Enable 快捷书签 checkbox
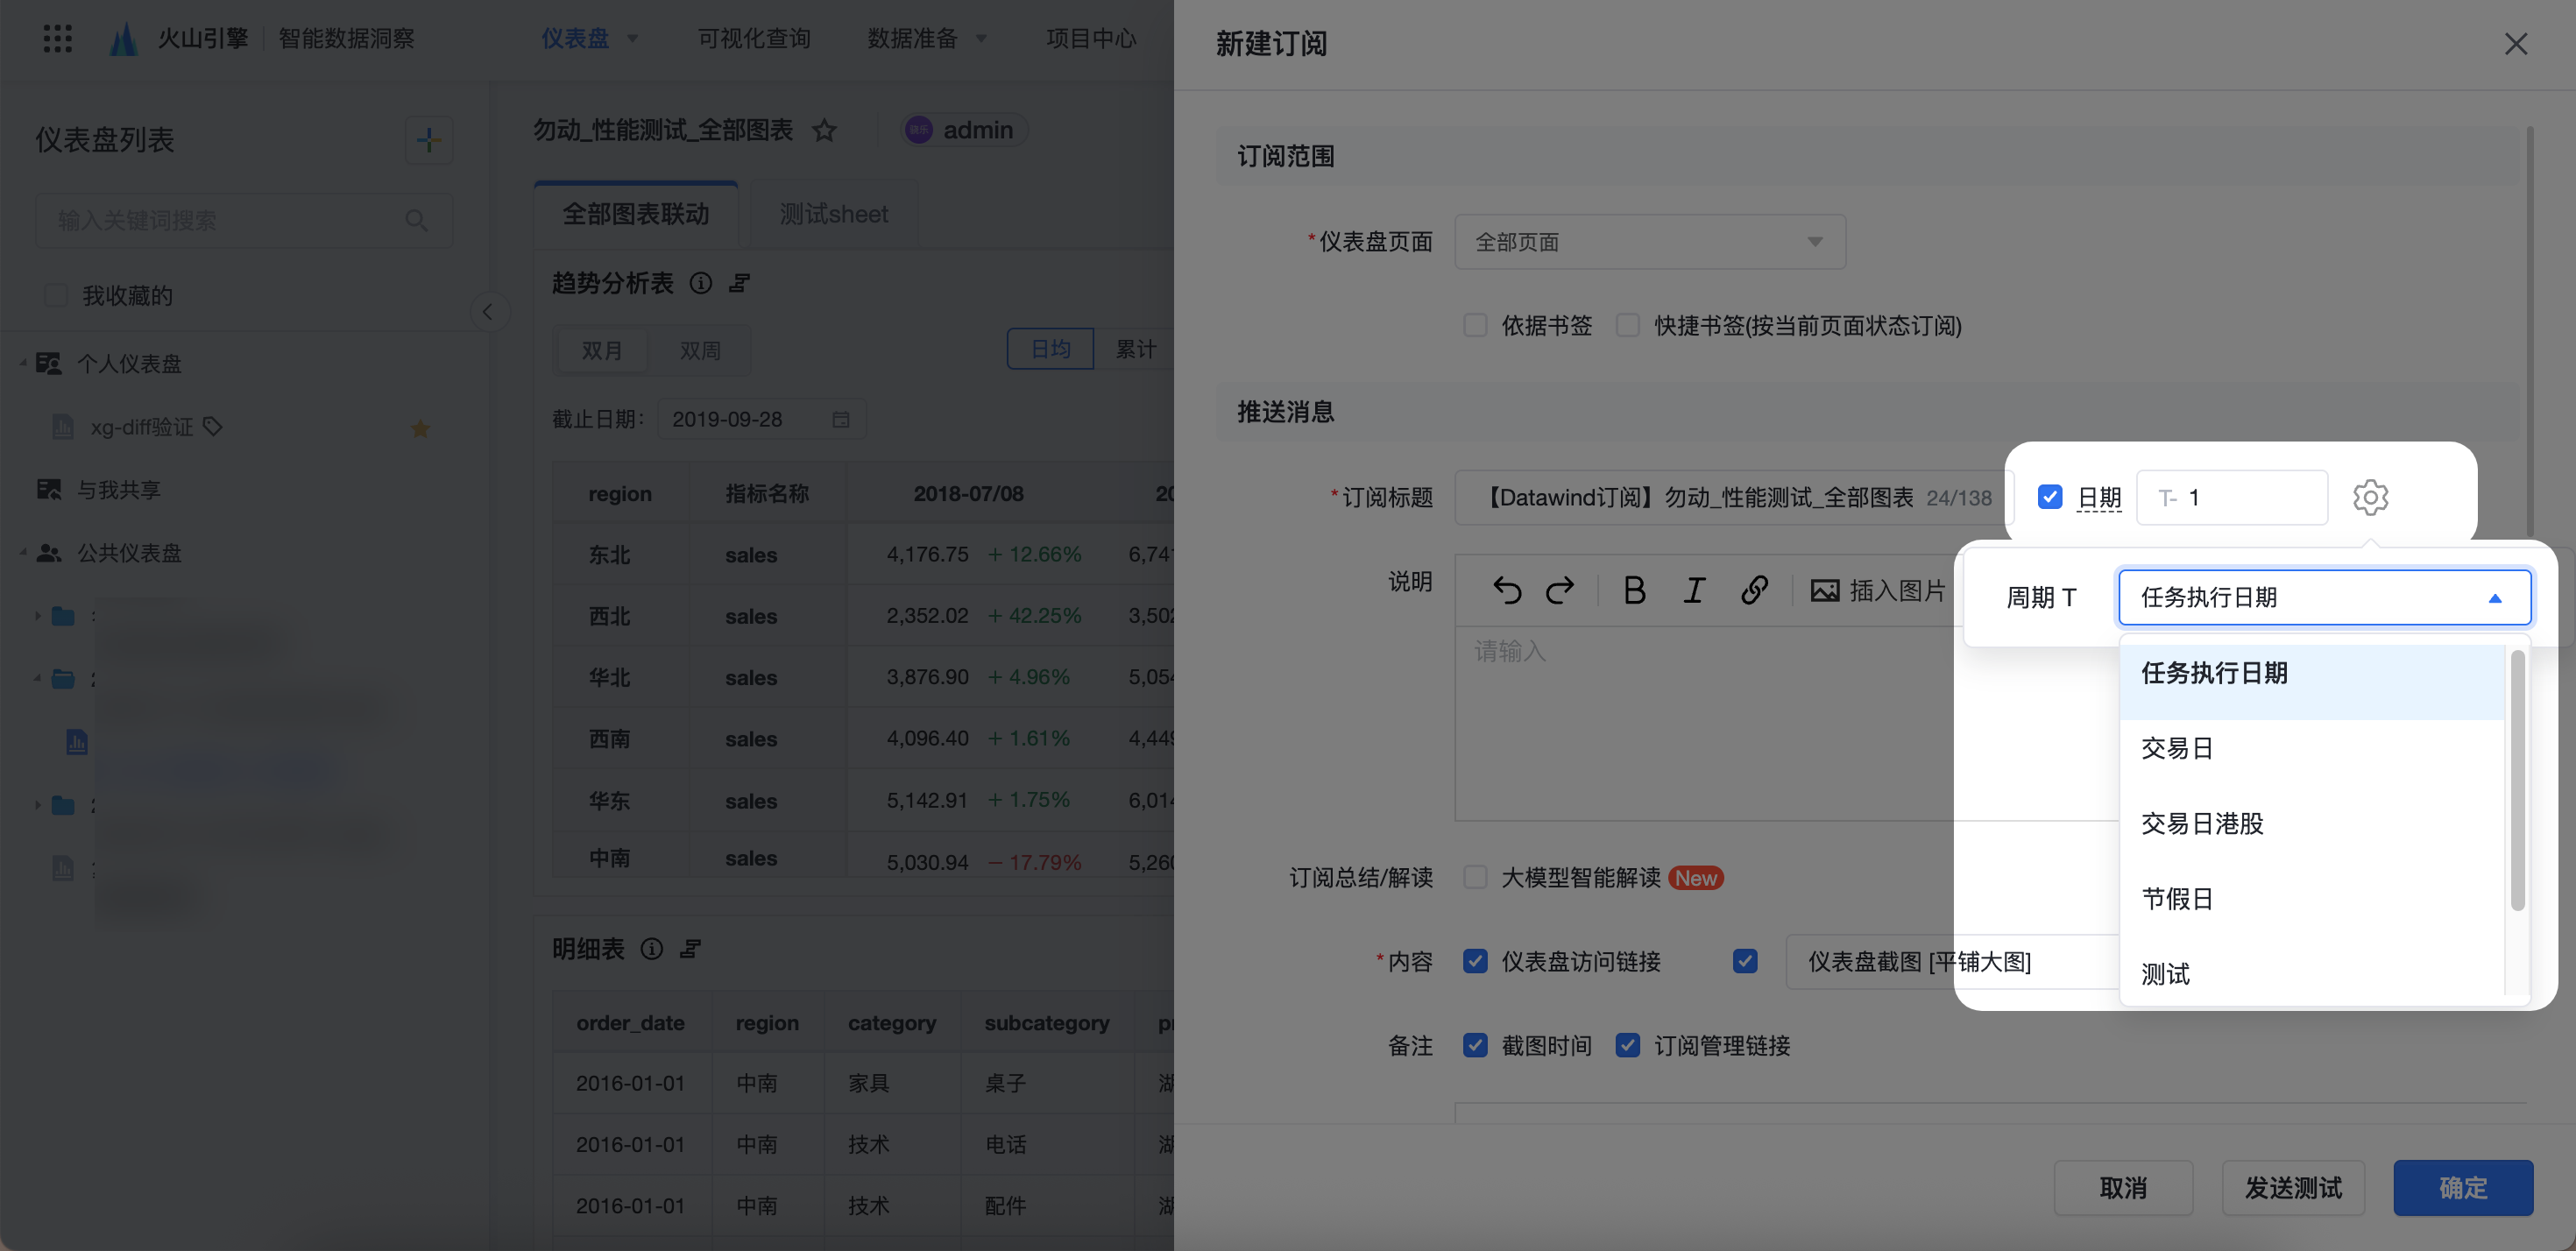2576x1251 pixels. [x=1628, y=325]
